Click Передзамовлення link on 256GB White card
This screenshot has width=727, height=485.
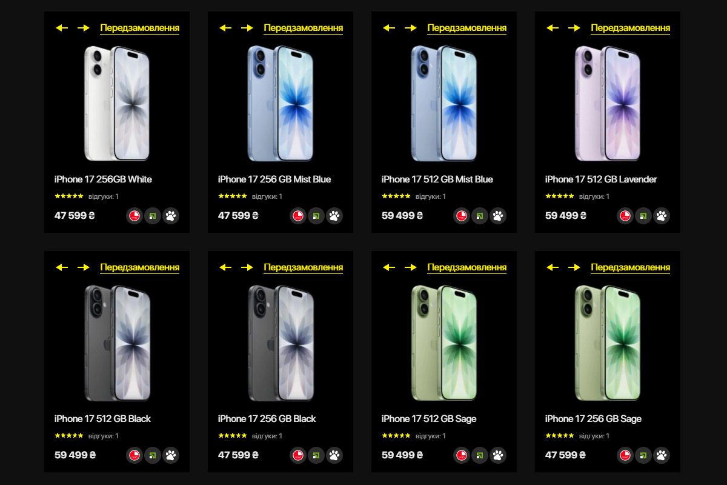(140, 28)
